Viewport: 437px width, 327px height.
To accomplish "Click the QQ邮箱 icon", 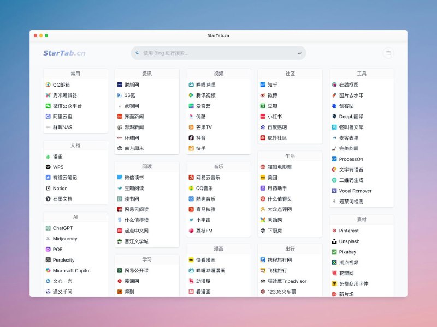I will pos(48,85).
